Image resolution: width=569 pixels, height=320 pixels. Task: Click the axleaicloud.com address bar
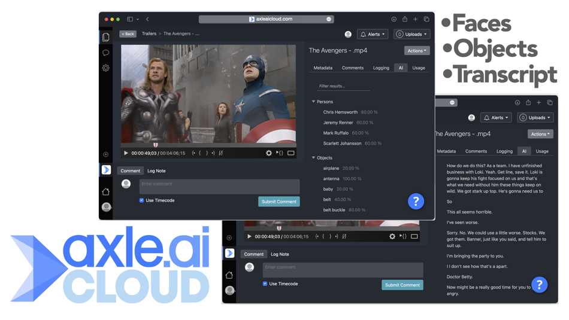click(266, 19)
